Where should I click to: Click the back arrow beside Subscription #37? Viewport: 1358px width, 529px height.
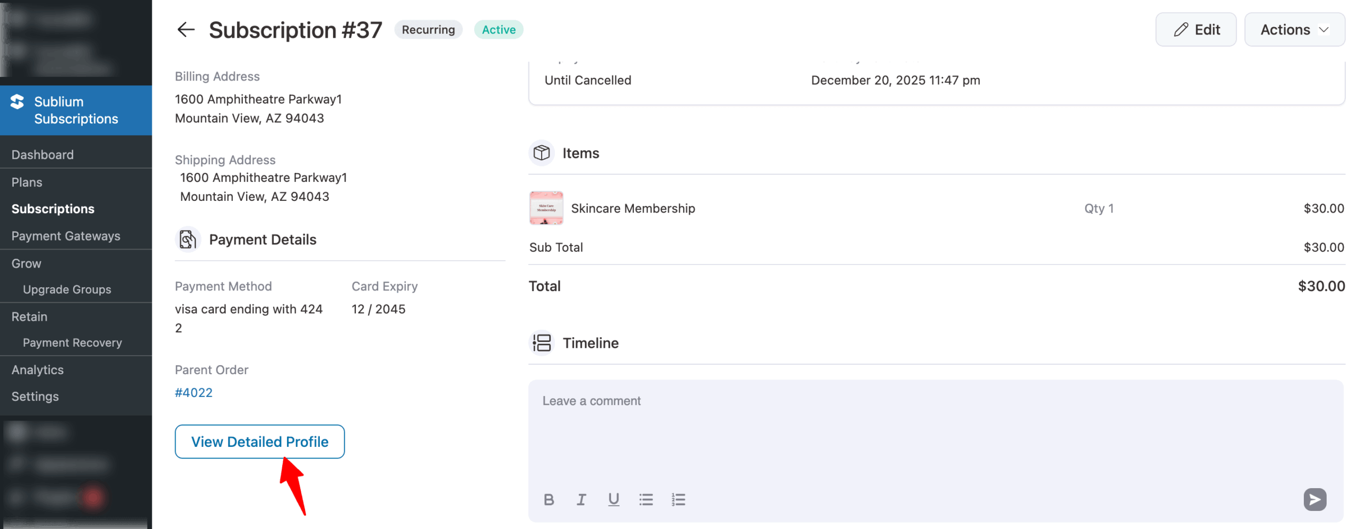pyautogui.click(x=186, y=30)
